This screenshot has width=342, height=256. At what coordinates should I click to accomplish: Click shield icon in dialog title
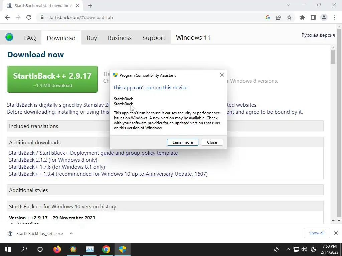click(115, 75)
